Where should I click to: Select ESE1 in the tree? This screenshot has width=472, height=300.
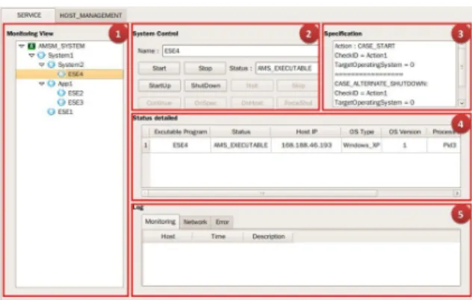click(65, 112)
